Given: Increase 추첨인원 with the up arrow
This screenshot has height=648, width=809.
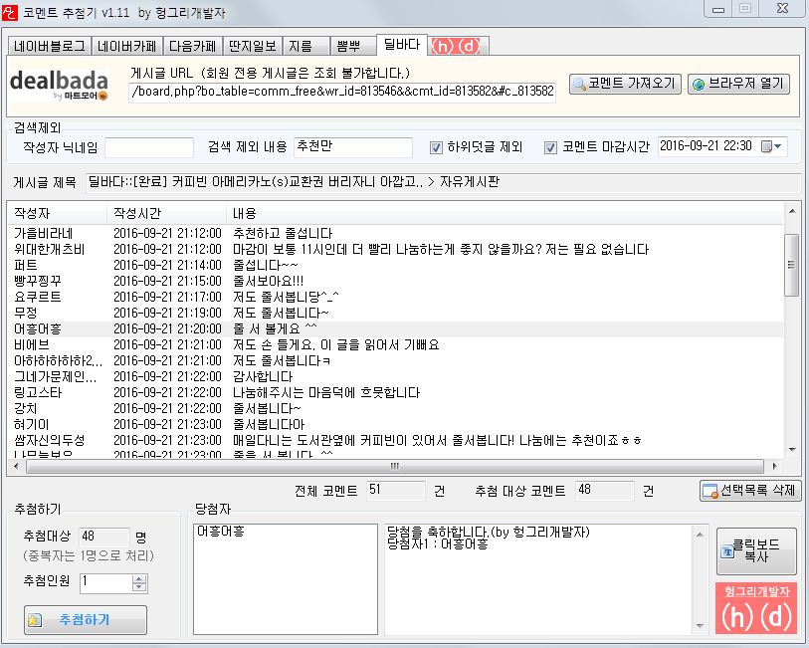Looking at the screenshot, I should click(138, 578).
